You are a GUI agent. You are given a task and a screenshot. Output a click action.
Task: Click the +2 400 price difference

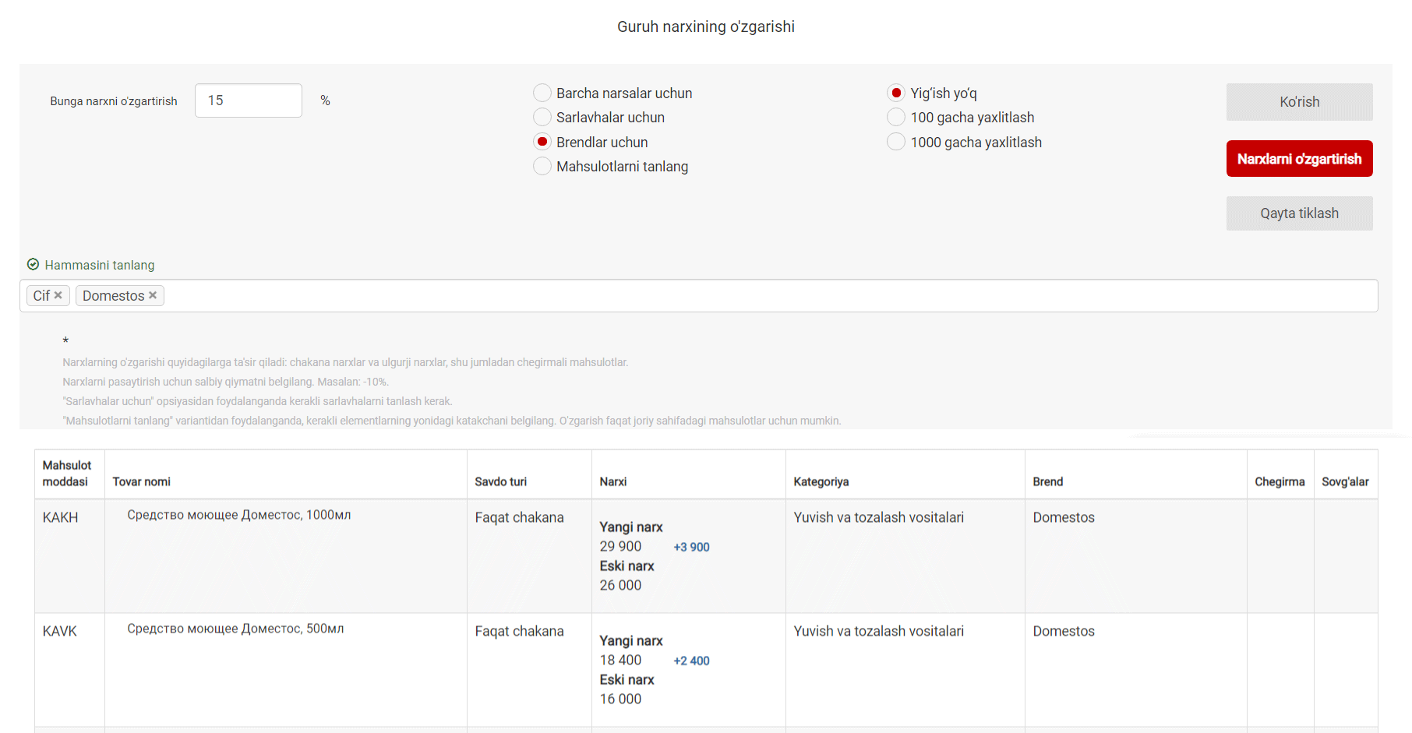pos(692,661)
